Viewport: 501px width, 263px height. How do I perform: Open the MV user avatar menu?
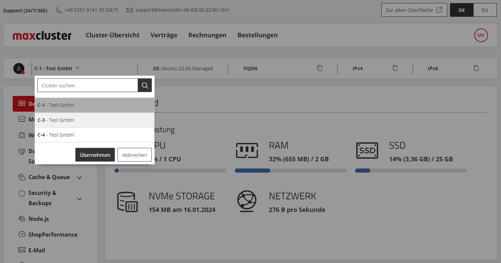tap(481, 35)
